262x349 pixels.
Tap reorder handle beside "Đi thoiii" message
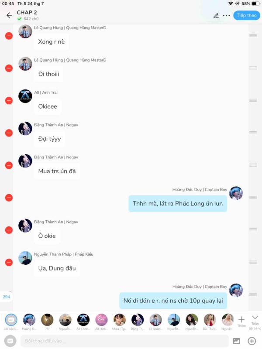[x=253, y=68]
